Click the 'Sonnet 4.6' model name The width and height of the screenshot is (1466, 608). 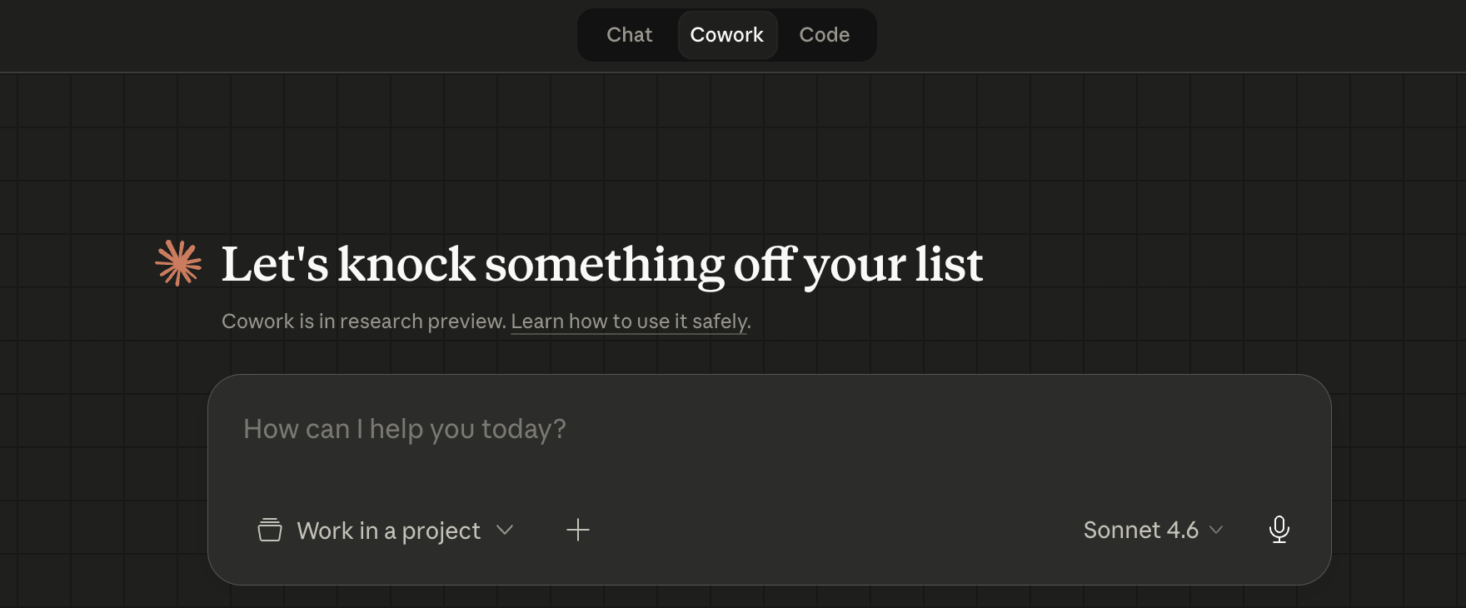point(1140,530)
